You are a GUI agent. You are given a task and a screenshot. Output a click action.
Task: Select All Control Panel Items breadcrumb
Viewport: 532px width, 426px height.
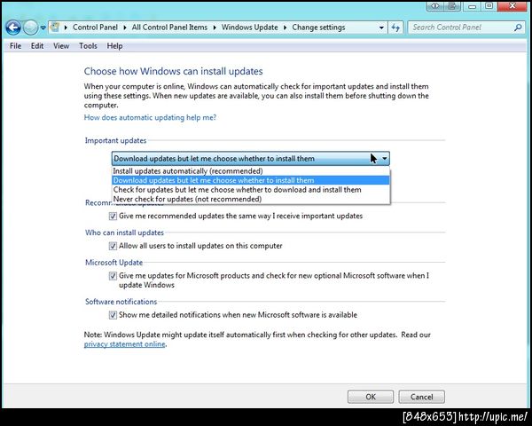point(169,28)
